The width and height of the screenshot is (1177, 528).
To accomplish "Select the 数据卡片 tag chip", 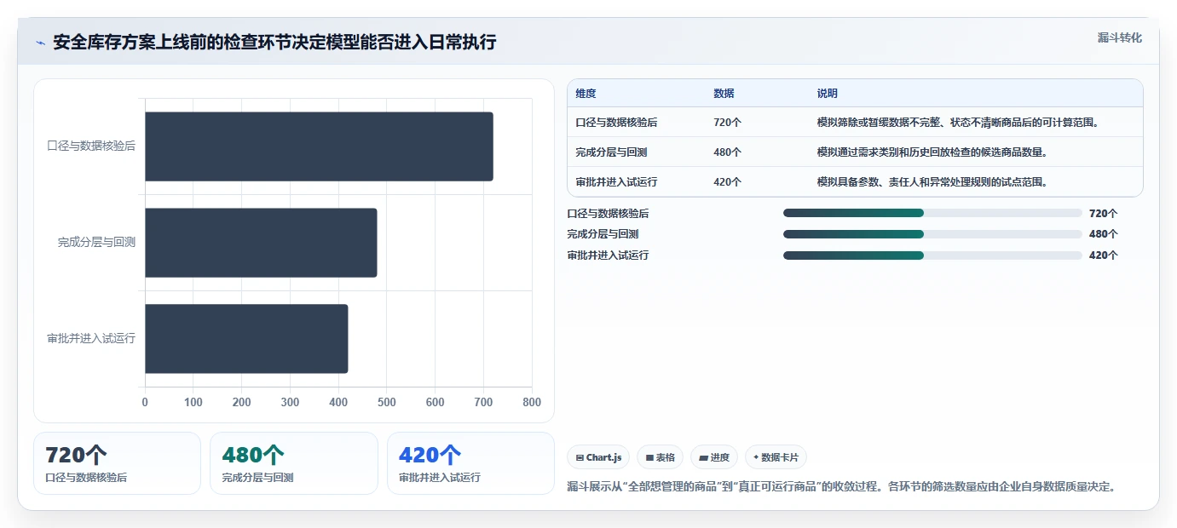I will point(776,457).
